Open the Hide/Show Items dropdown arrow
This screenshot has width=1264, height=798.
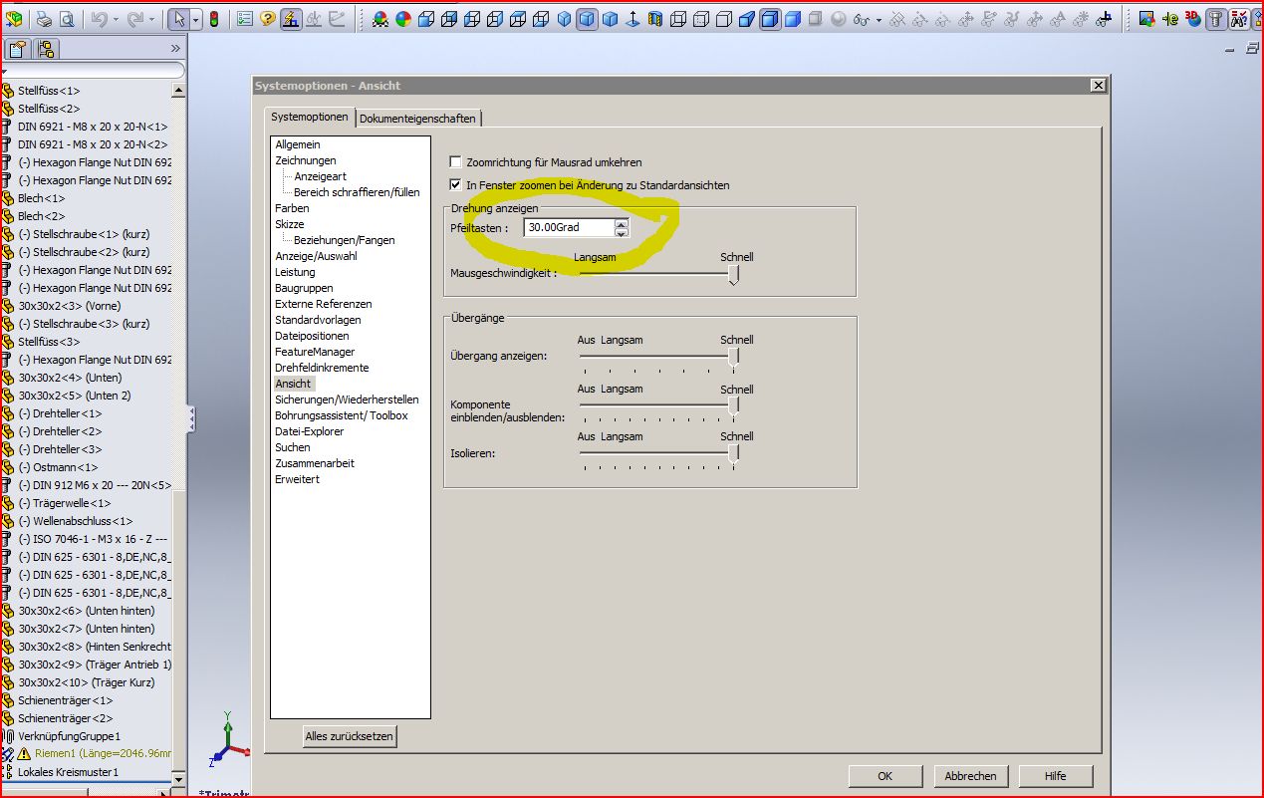pos(877,19)
